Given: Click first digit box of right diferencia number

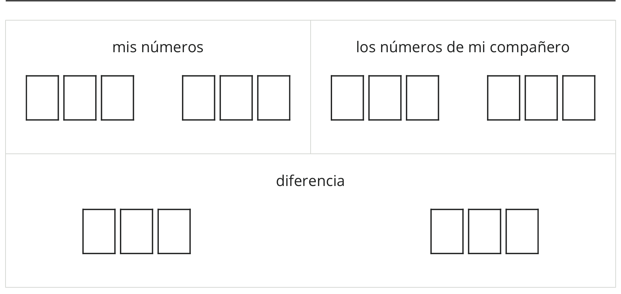Looking at the screenshot, I should (x=447, y=231).
